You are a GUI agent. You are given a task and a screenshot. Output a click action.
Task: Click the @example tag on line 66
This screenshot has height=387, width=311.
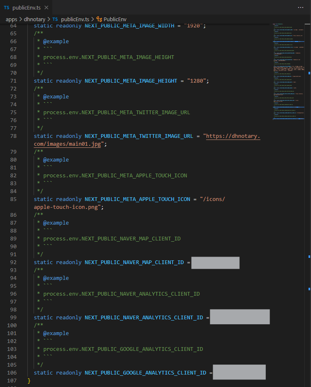click(56, 42)
